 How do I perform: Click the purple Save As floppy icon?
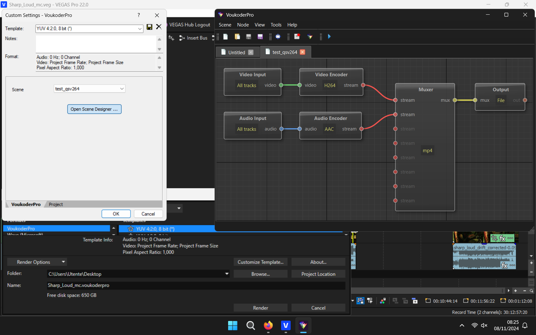click(x=260, y=37)
